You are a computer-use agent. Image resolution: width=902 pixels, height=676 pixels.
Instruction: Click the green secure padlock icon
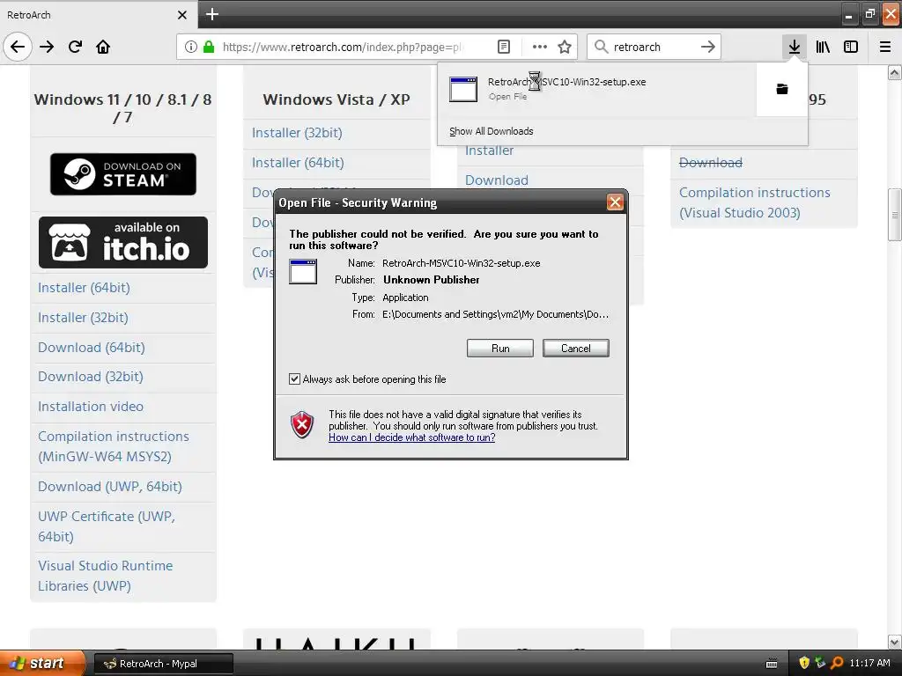point(209,47)
